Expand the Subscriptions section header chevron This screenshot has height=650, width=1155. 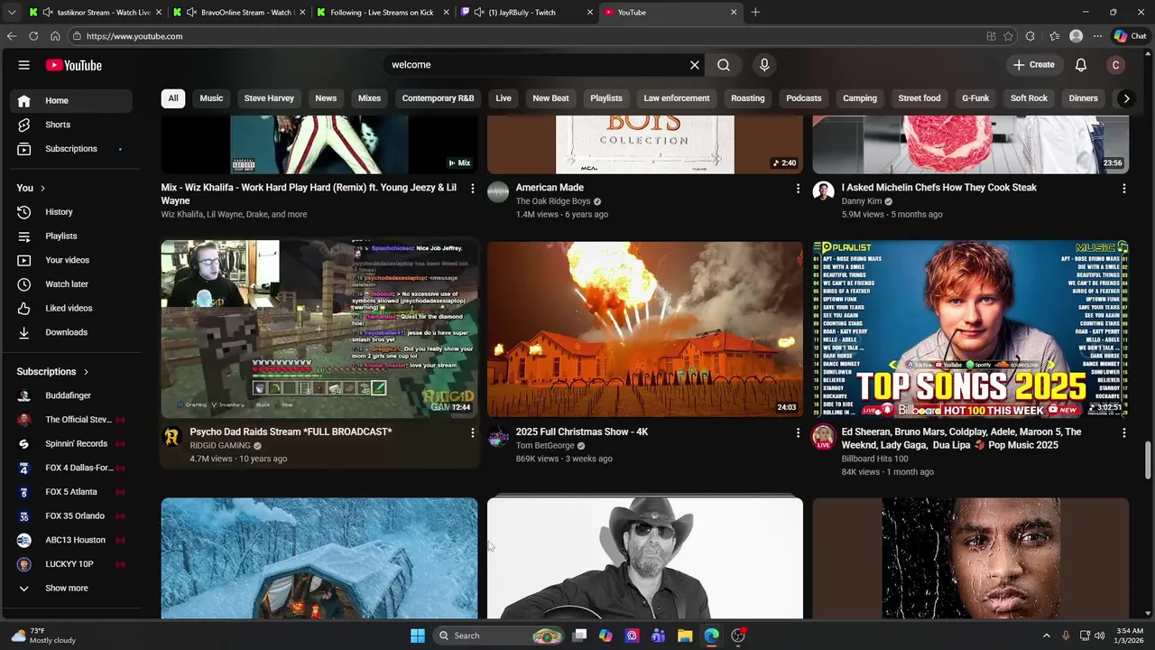(x=87, y=372)
